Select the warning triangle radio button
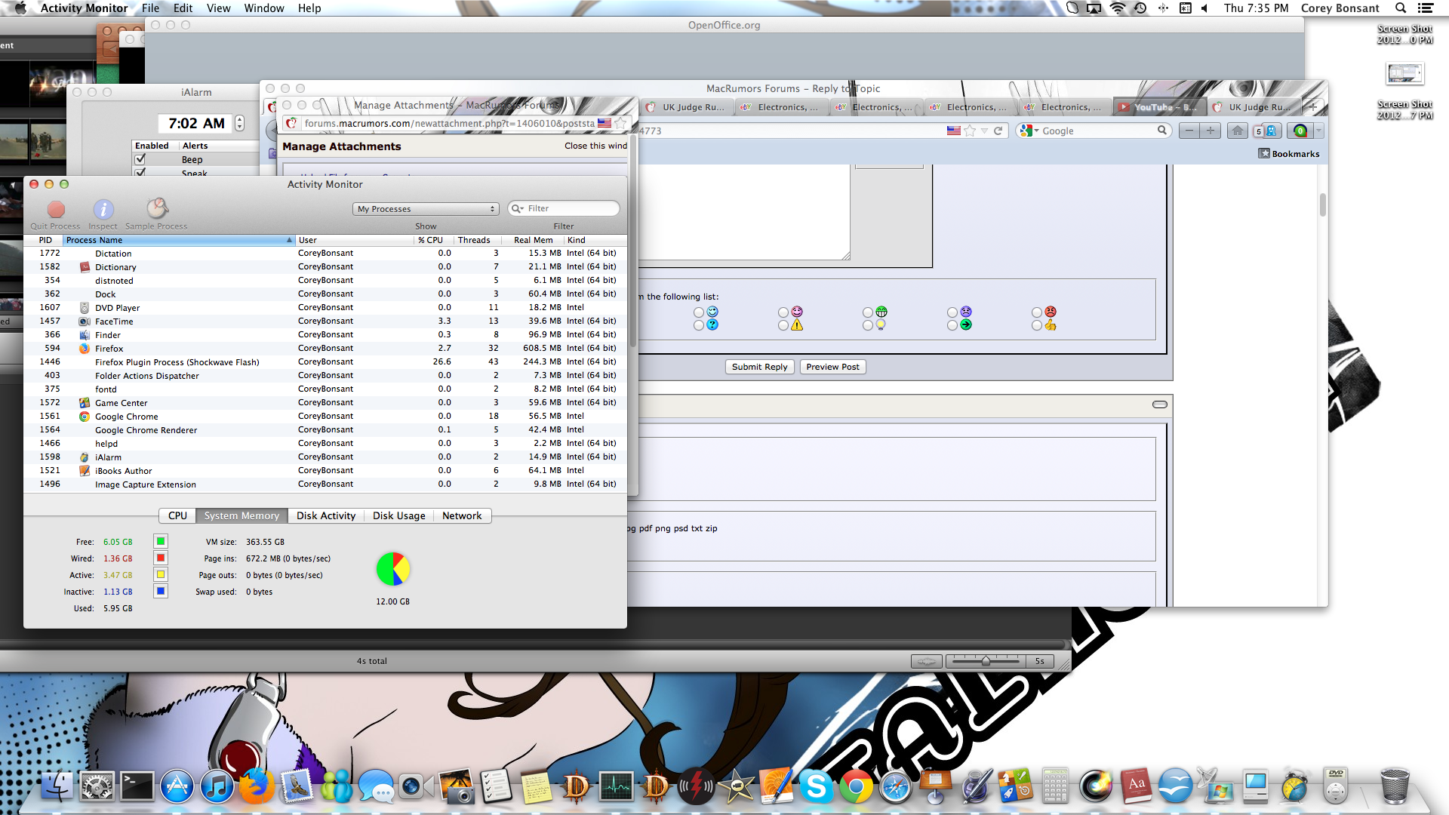 tap(783, 325)
